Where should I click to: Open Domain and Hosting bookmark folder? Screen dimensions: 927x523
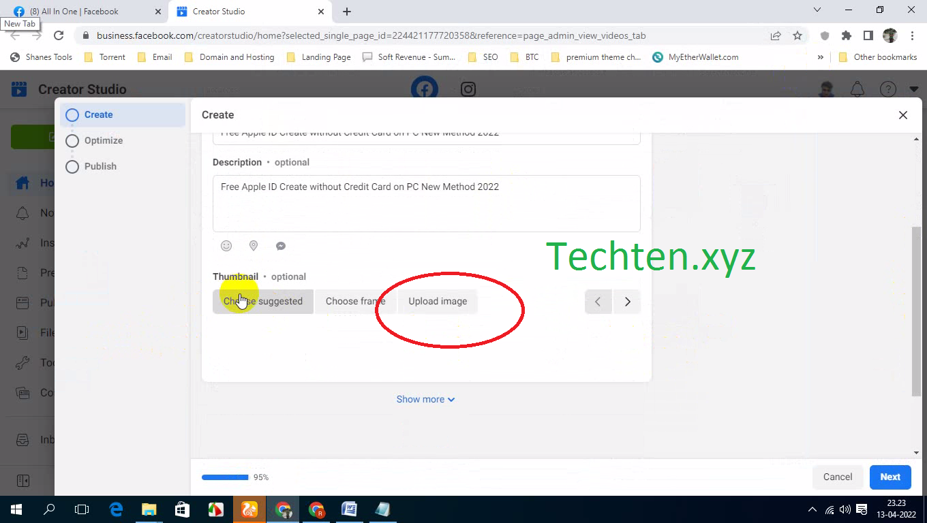pyautogui.click(x=230, y=57)
